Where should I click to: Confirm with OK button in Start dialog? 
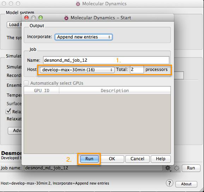(x=112, y=159)
